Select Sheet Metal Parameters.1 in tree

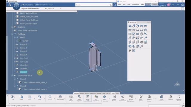28,31
